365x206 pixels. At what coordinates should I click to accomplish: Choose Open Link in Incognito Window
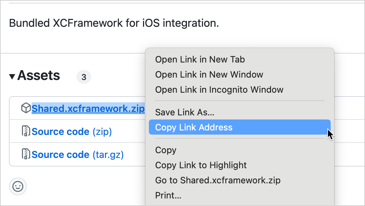(x=219, y=90)
